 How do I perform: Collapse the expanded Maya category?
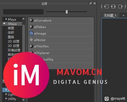click(x=4, y=24)
